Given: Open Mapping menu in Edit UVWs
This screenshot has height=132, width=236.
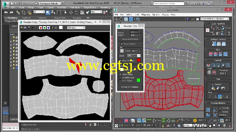Looking at the screenshot, I should (x=145, y=14).
